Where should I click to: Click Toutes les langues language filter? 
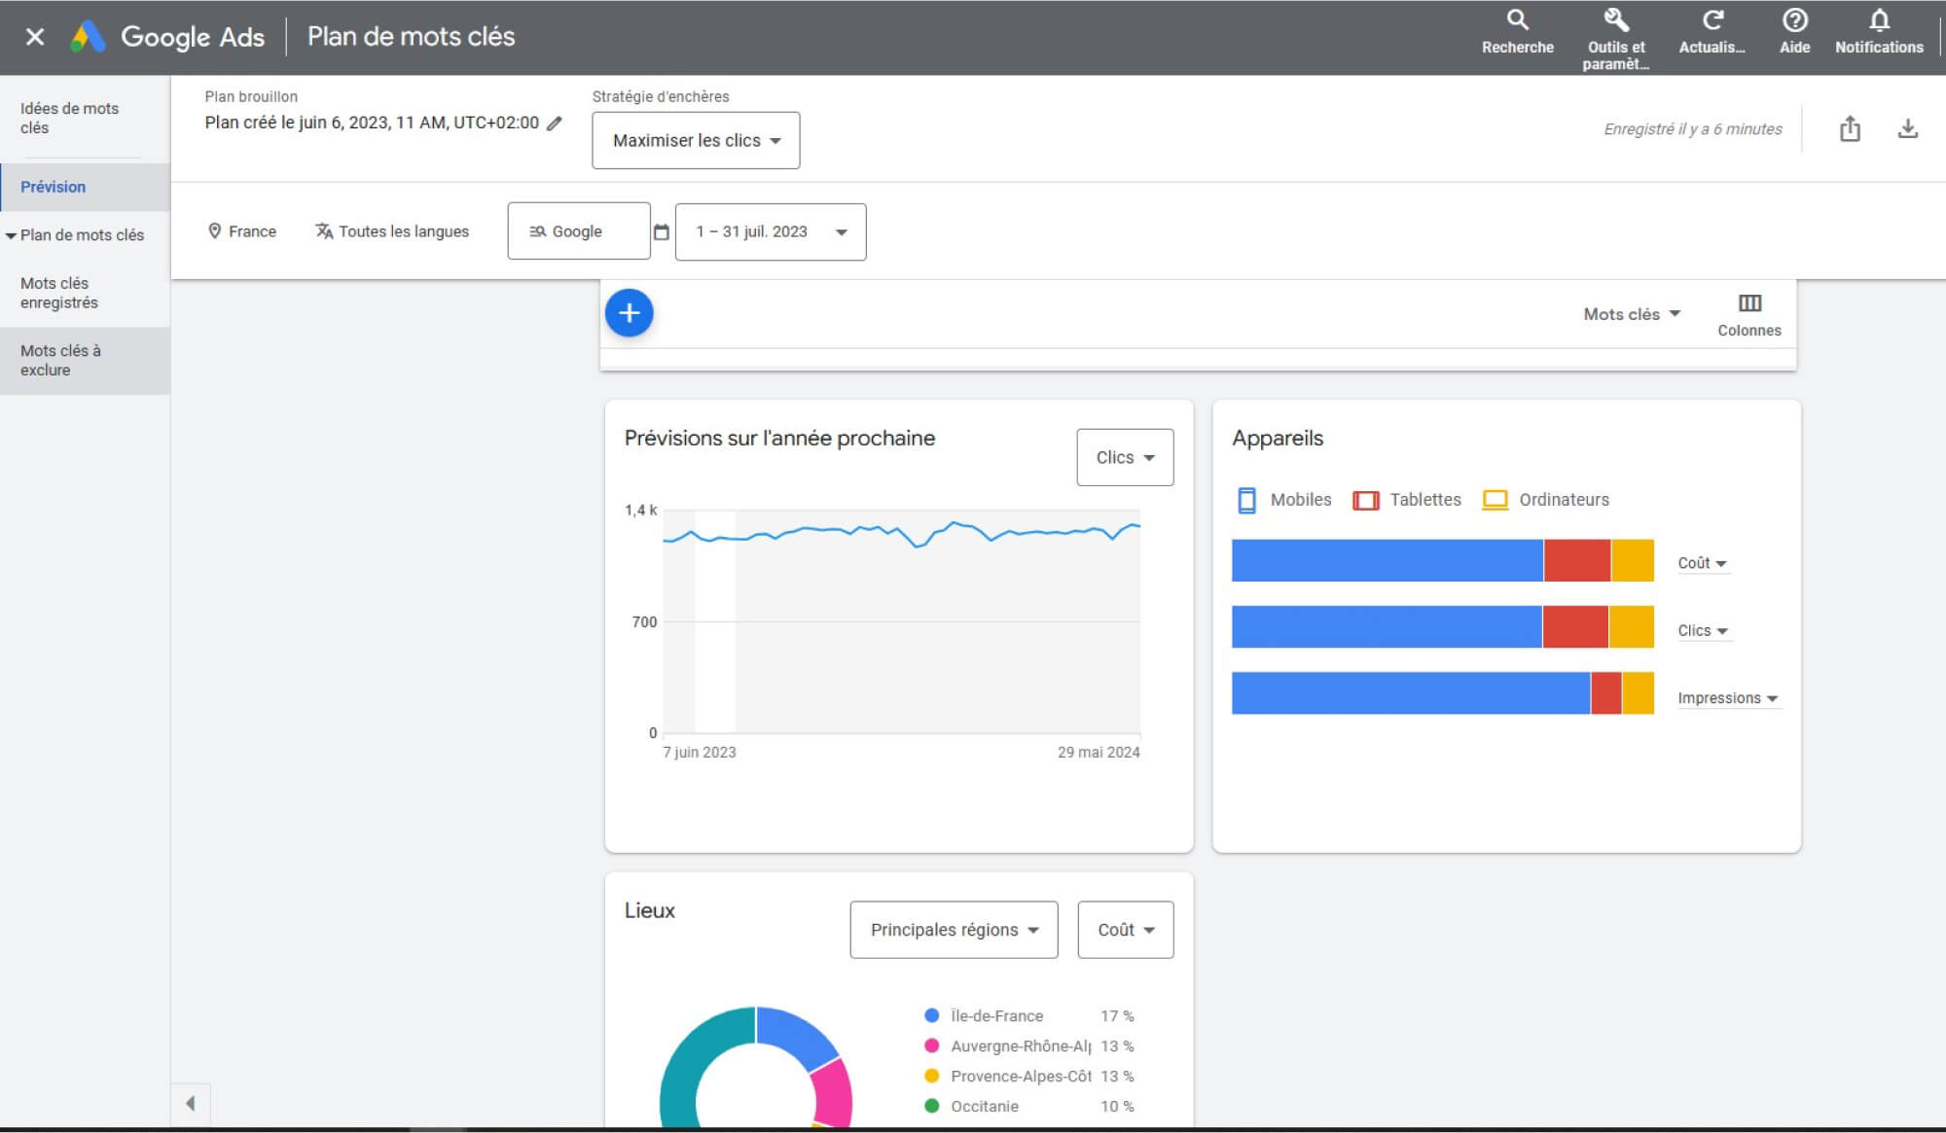pyautogui.click(x=392, y=231)
